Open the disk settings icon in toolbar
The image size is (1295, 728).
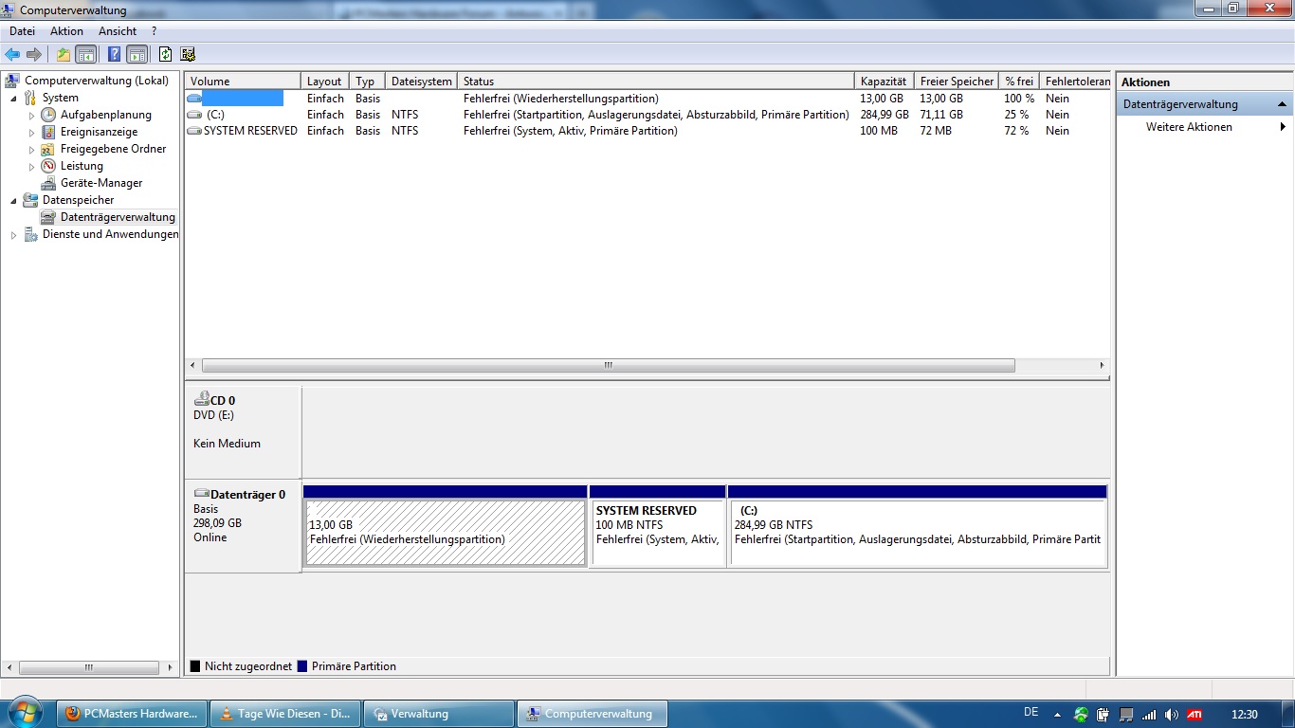point(188,54)
